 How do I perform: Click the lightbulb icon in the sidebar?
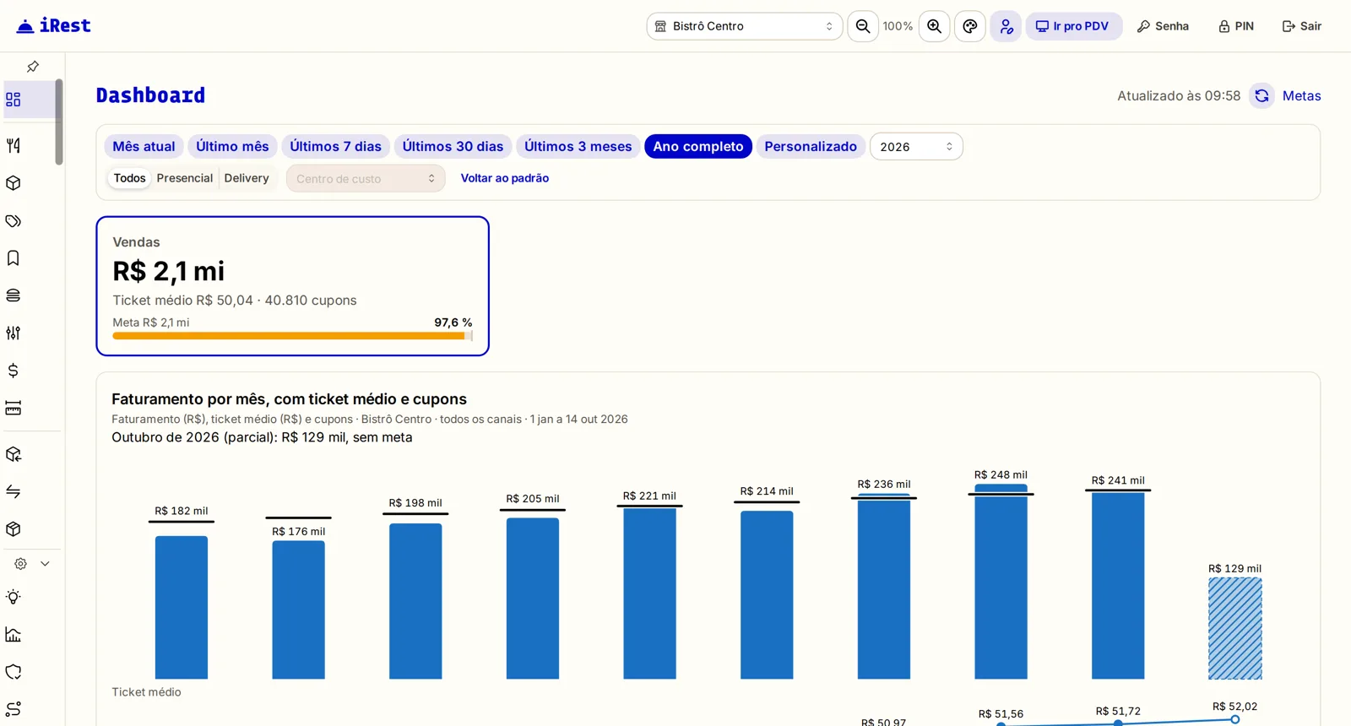pyautogui.click(x=14, y=597)
